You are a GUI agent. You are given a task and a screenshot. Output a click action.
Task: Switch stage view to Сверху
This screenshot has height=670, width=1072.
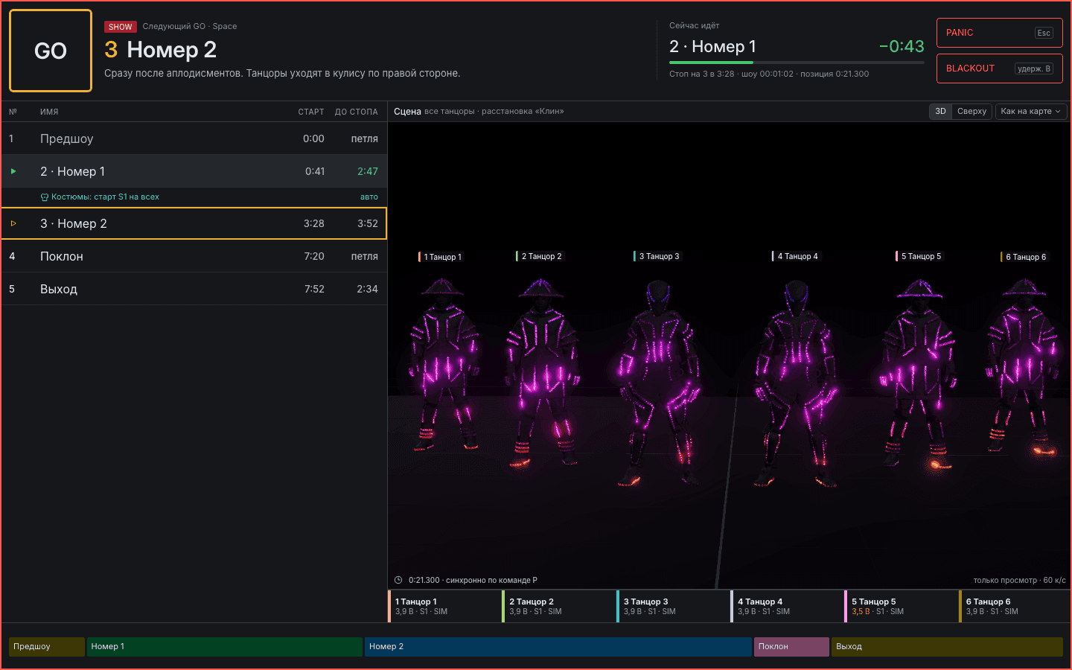[x=971, y=111]
